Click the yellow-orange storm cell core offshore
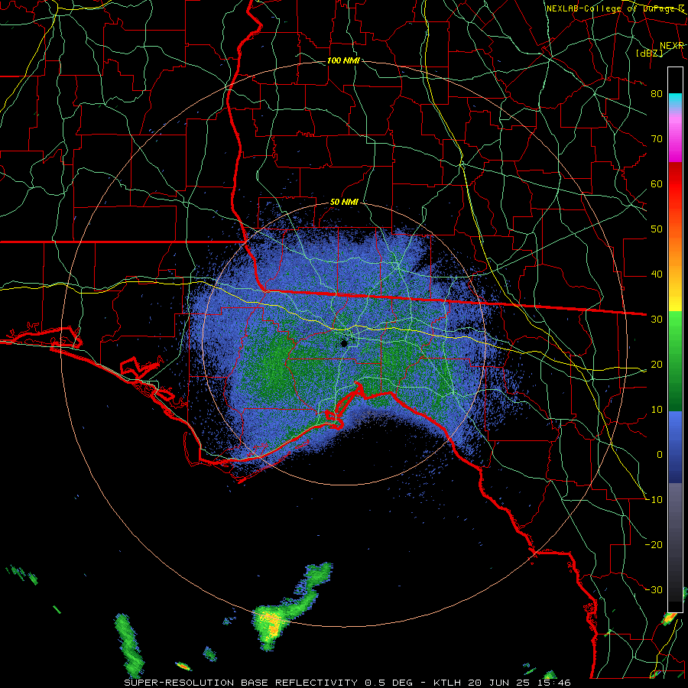The height and width of the screenshot is (688, 688). 272,623
